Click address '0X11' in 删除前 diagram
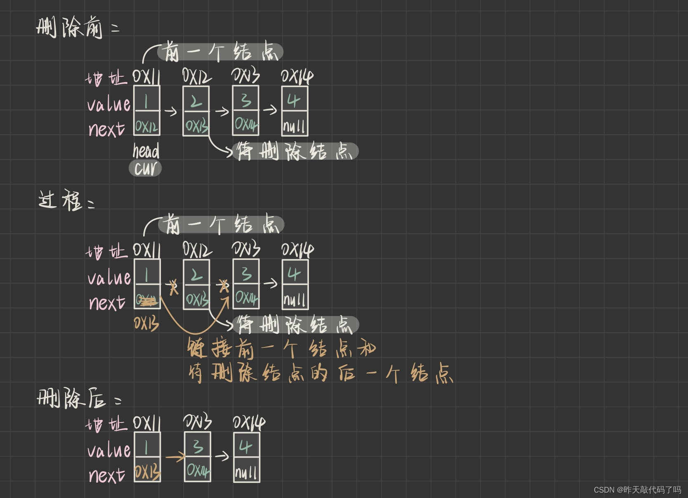688x498 pixels. pyautogui.click(x=146, y=77)
